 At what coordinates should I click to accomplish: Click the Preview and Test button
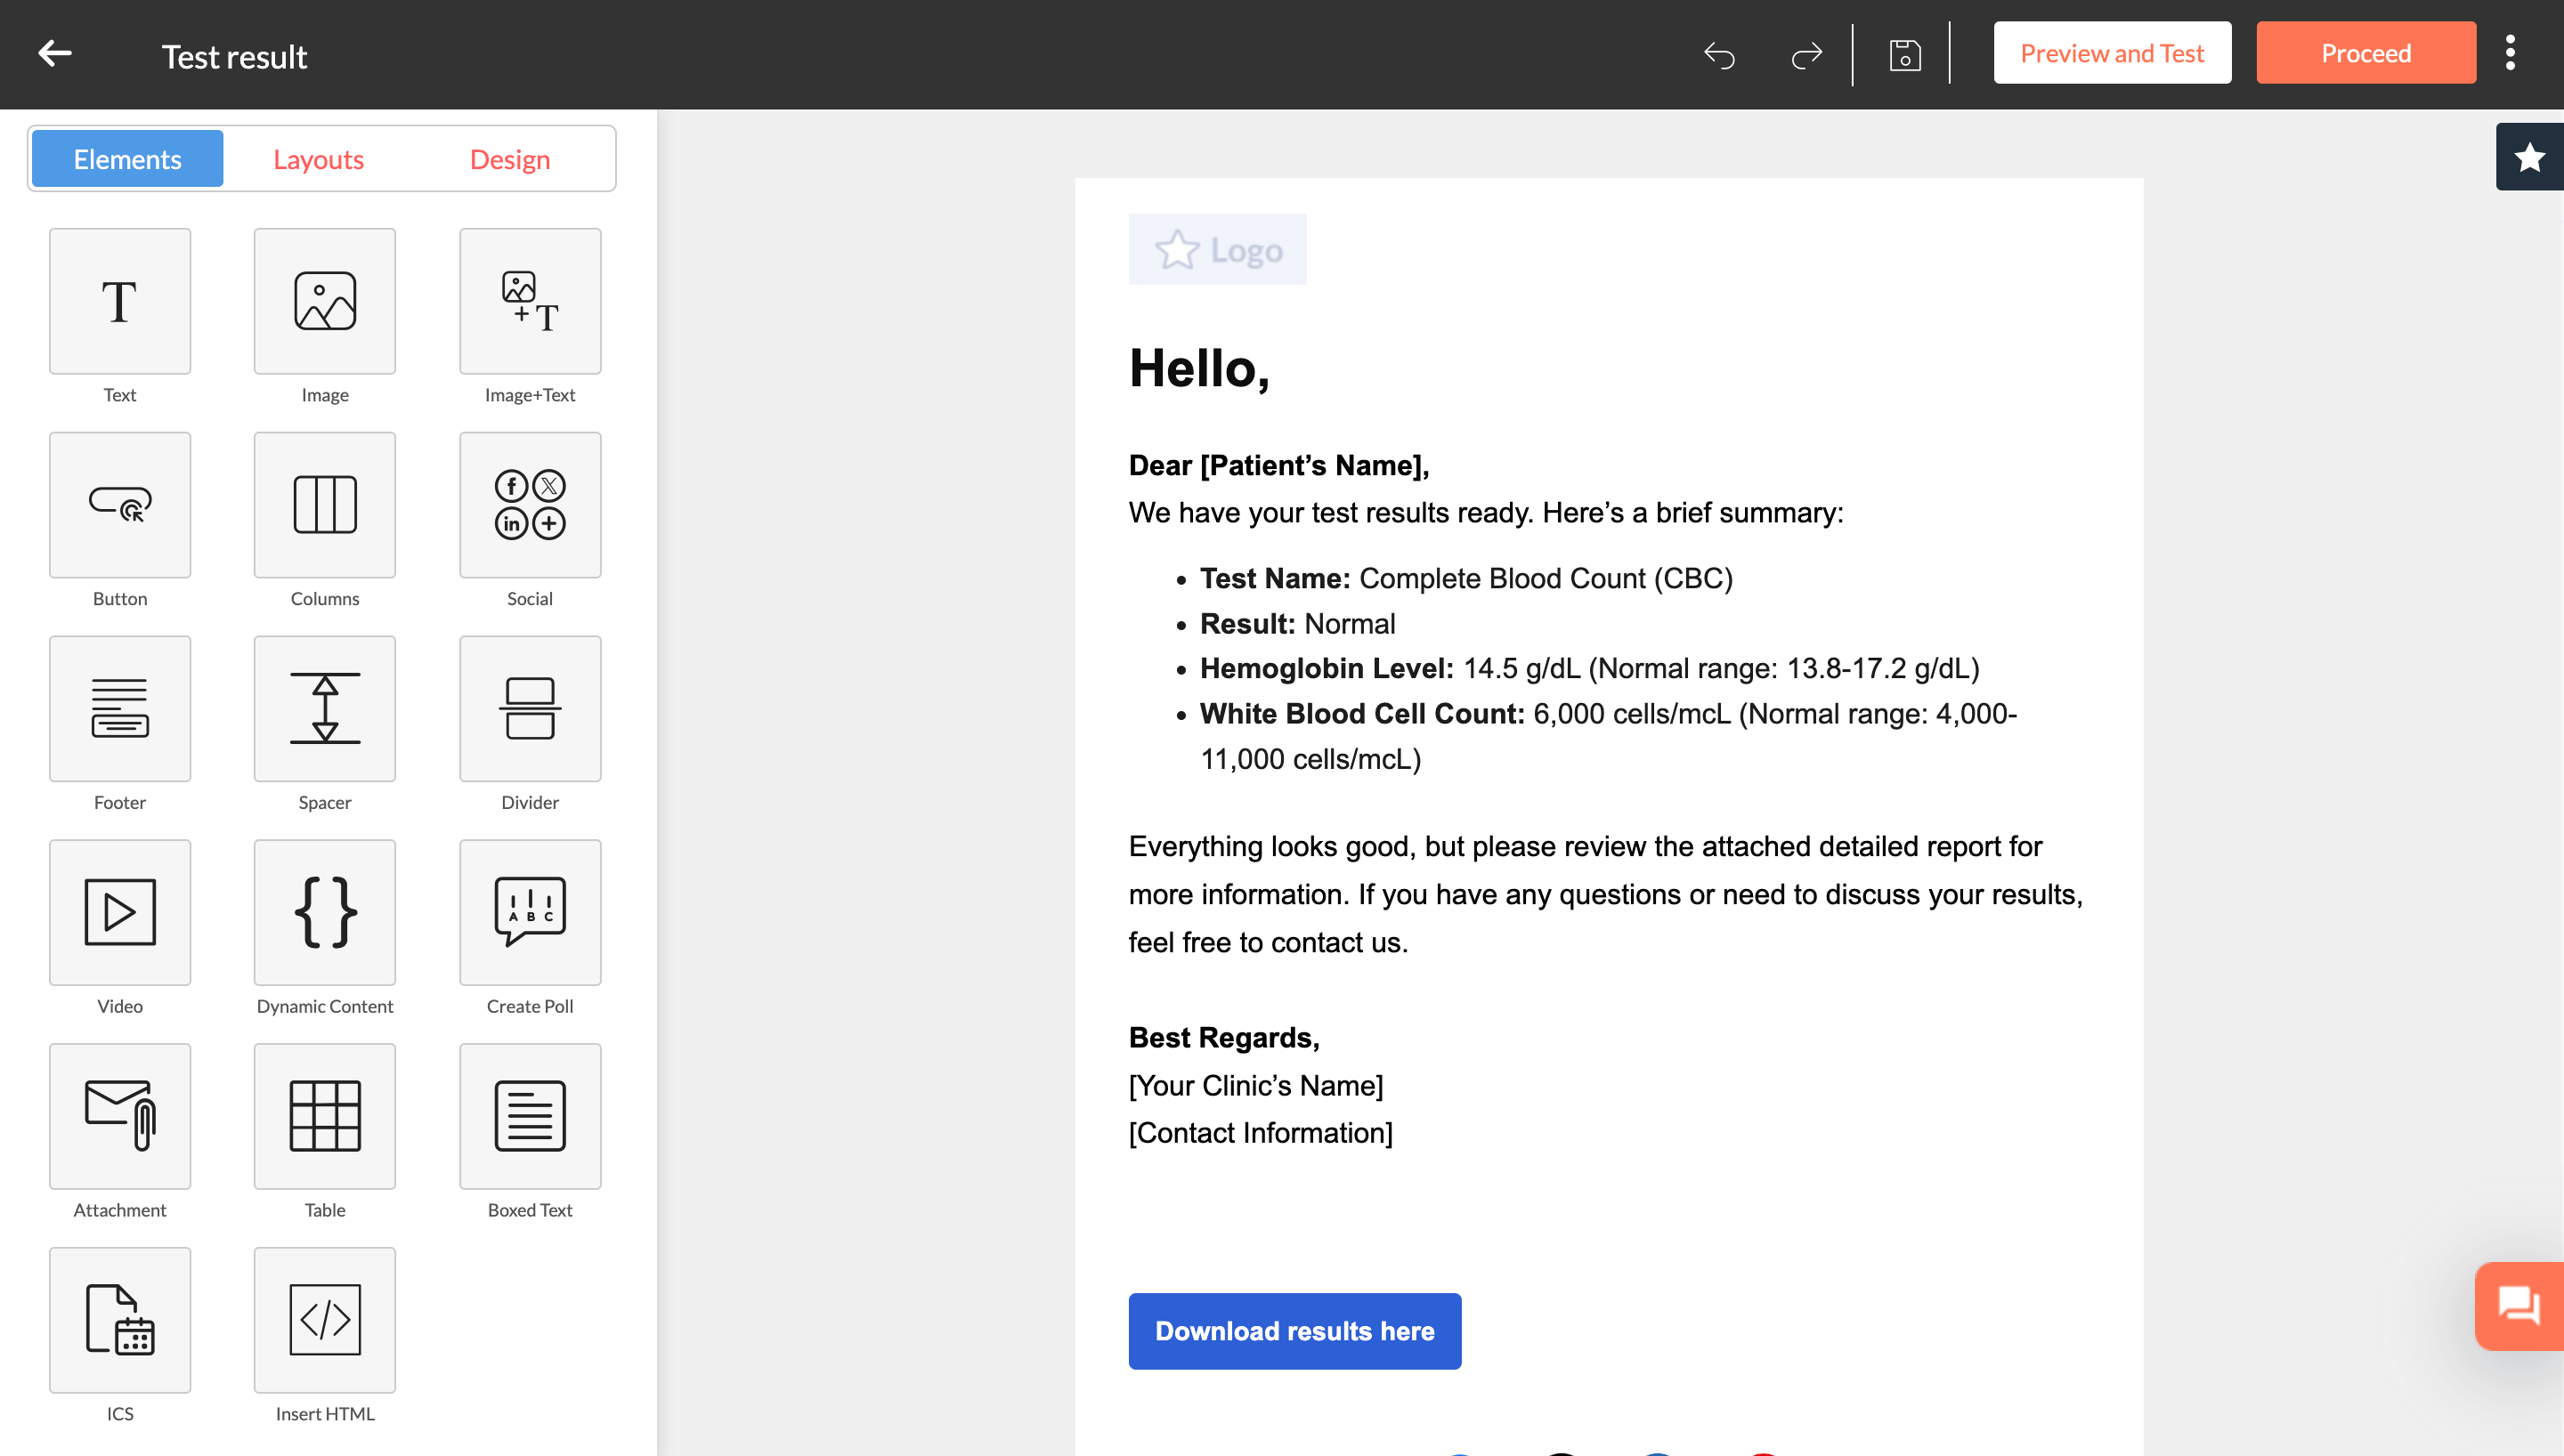click(x=2111, y=53)
